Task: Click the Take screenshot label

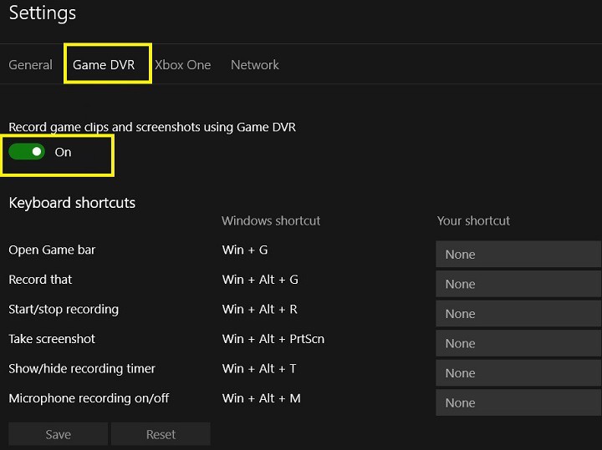Action: pyautogui.click(x=52, y=339)
